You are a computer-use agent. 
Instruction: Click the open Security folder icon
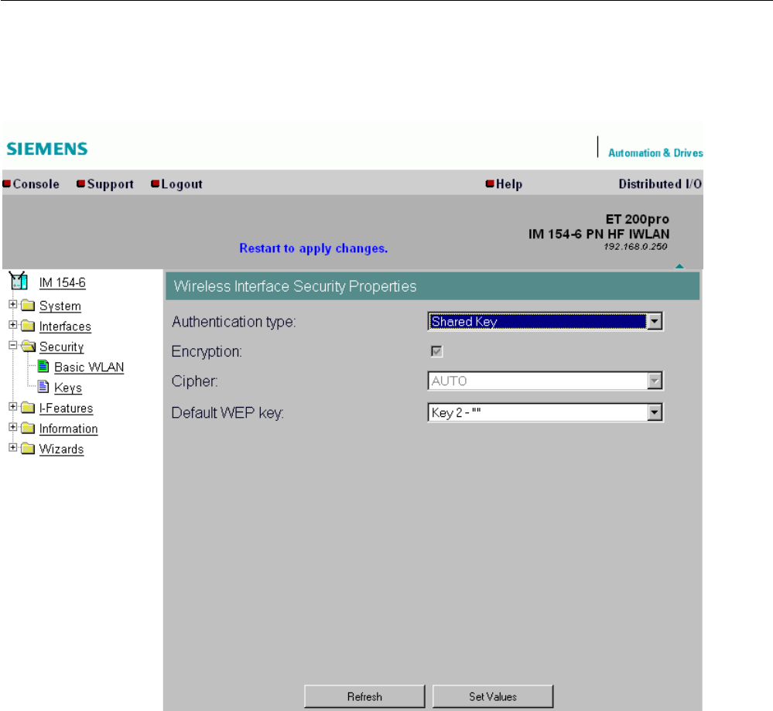point(29,346)
